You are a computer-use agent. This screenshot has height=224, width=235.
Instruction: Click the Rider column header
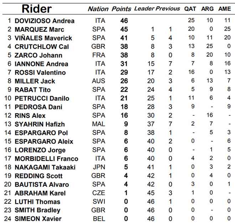pos(37,9)
